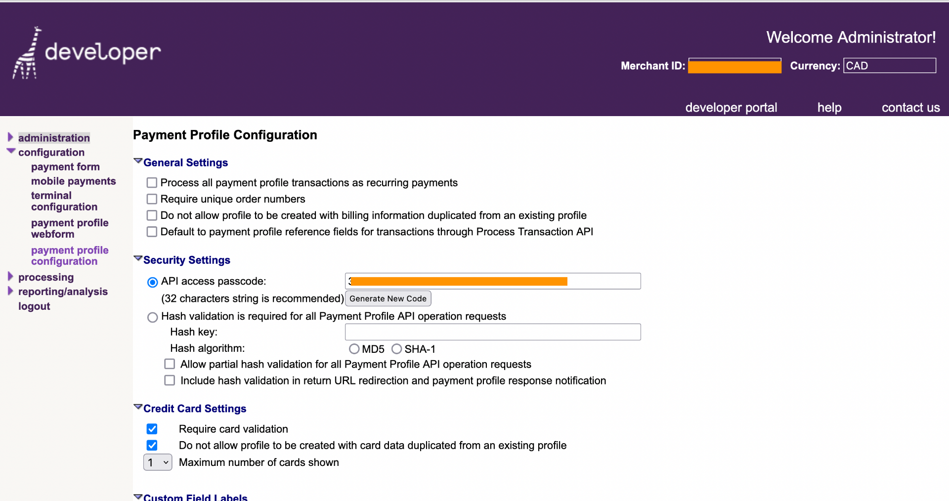This screenshot has width=949, height=501.
Task: Click the giraffe developer logo
Action: [87, 52]
